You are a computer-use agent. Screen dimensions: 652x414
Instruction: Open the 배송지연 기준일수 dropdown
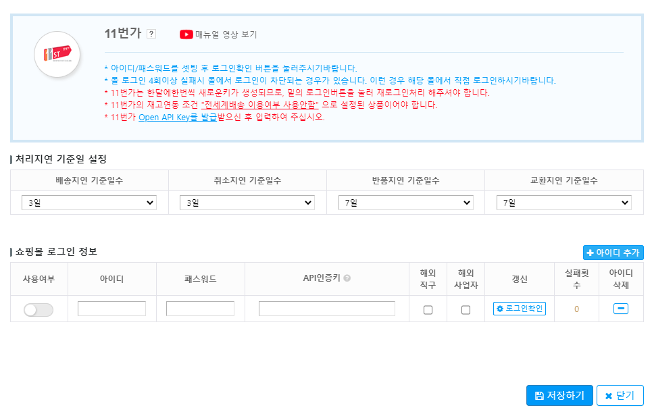click(89, 202)
